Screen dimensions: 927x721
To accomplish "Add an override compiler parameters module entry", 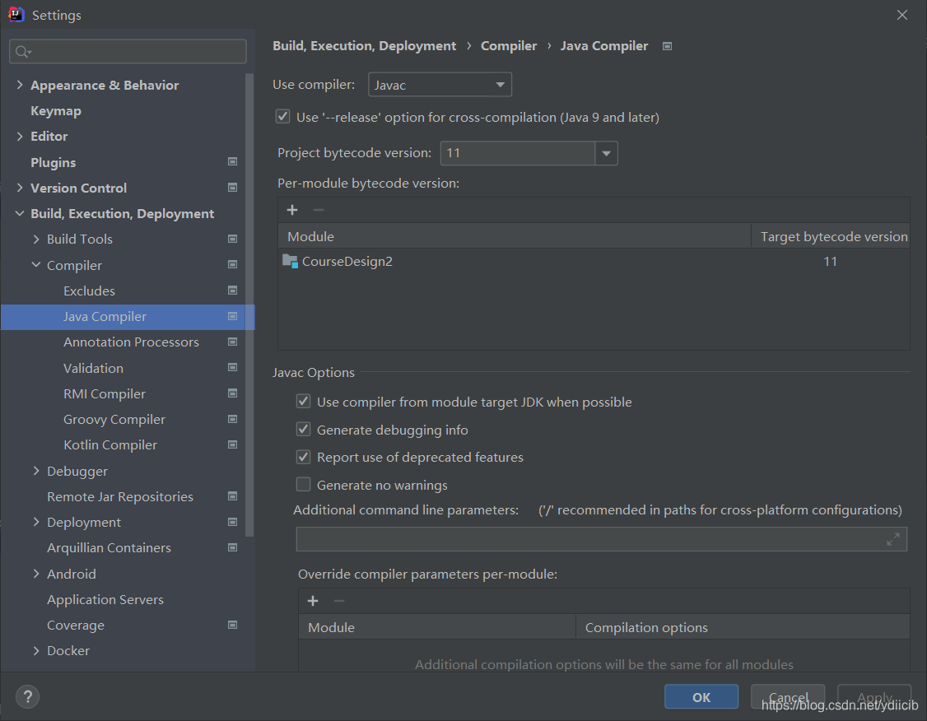I will point(313,601).
